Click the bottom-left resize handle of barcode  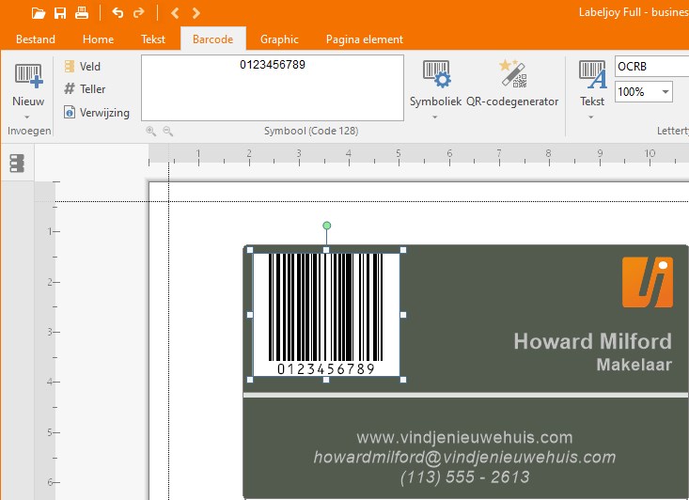(x=250, y=380)
